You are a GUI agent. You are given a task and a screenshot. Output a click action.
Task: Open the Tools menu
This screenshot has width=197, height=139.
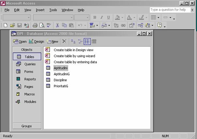53,10
